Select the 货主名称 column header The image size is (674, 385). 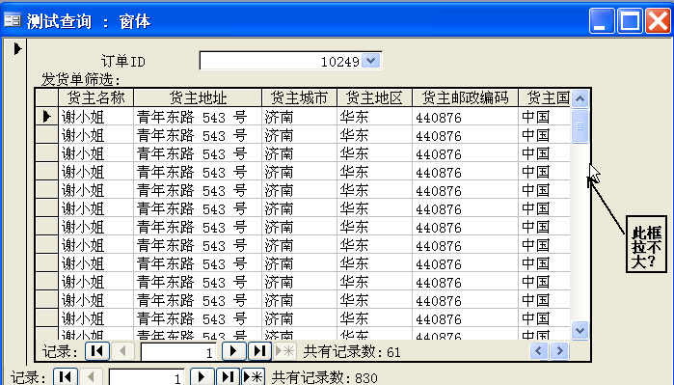point(95,98)
